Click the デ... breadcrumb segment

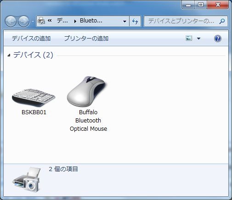[x=62, y=21]
